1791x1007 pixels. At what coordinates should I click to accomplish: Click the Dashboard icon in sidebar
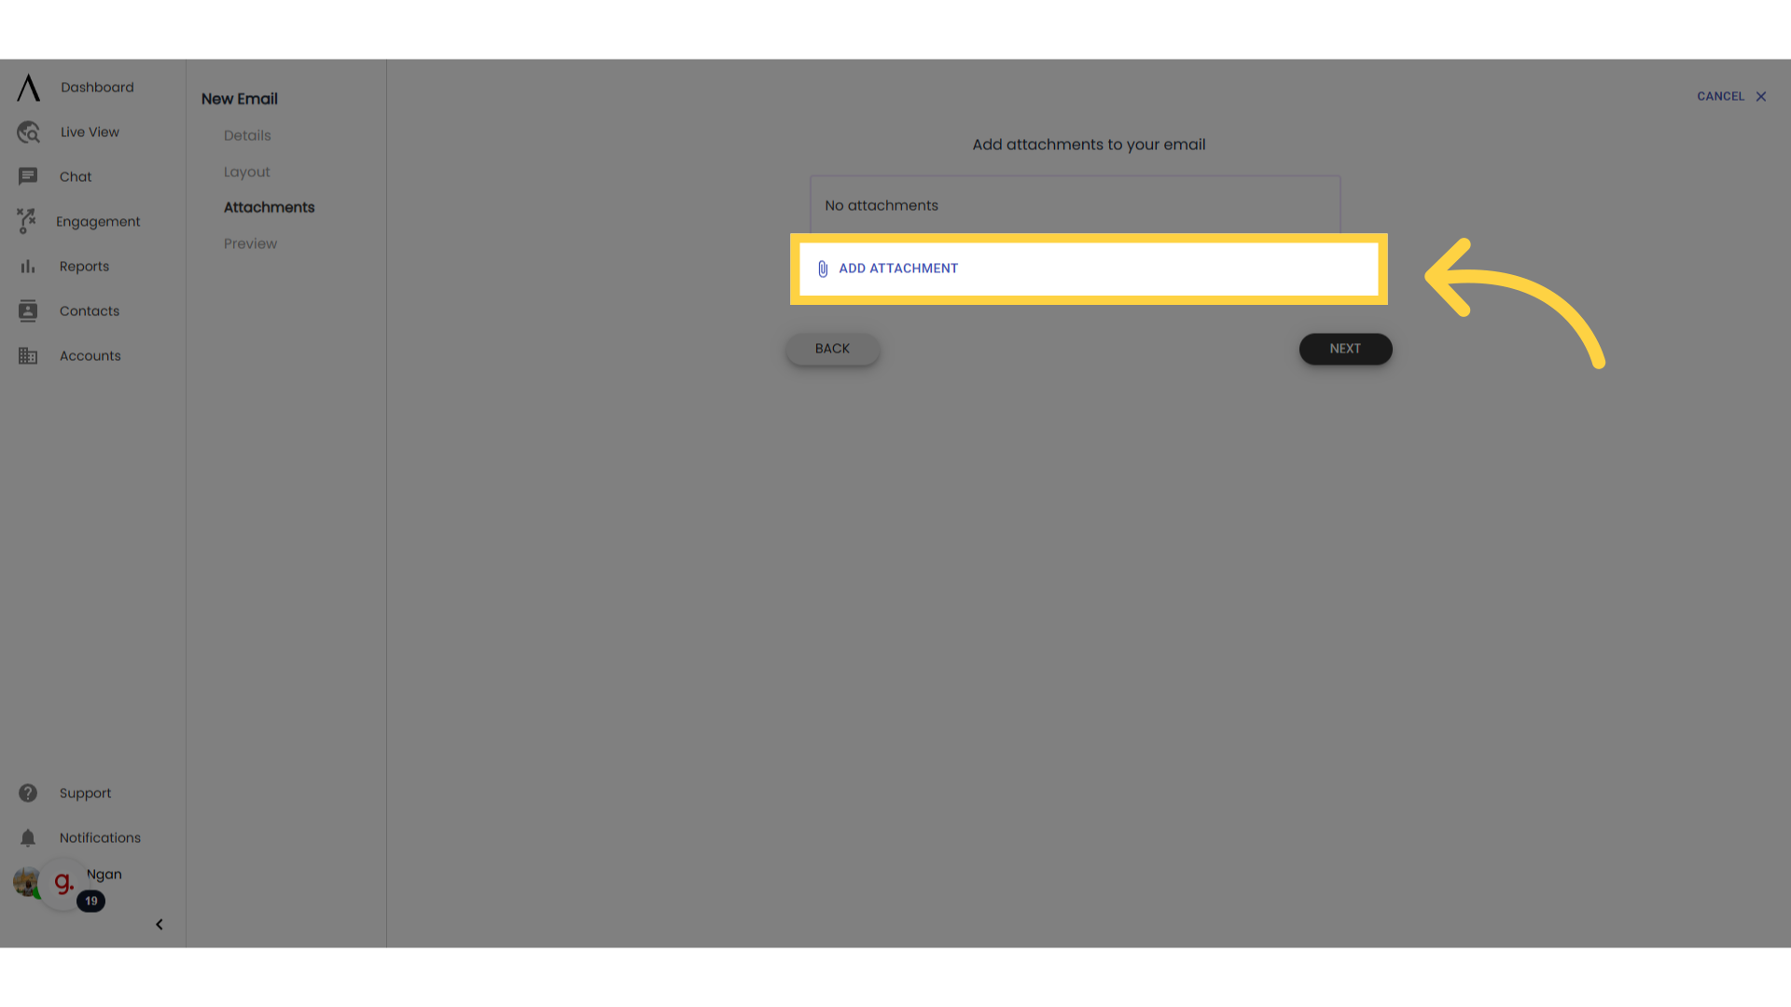click(27, 86)
